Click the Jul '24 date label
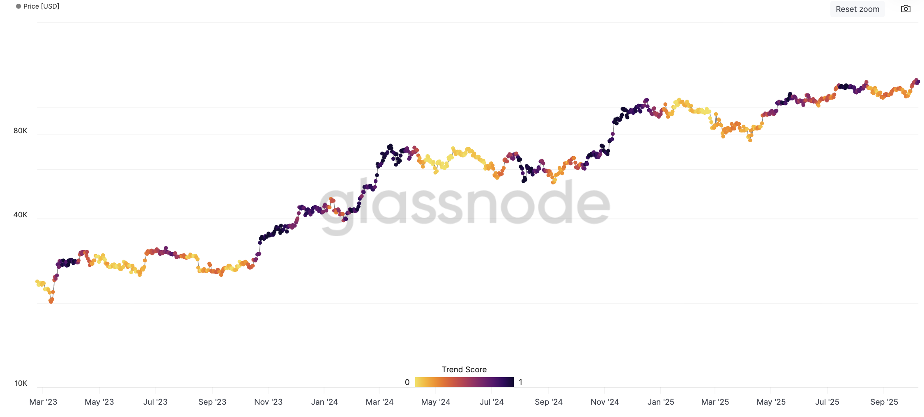Viewport: 924px width, 417px height. pyautogui.click(x=492, y=402)
